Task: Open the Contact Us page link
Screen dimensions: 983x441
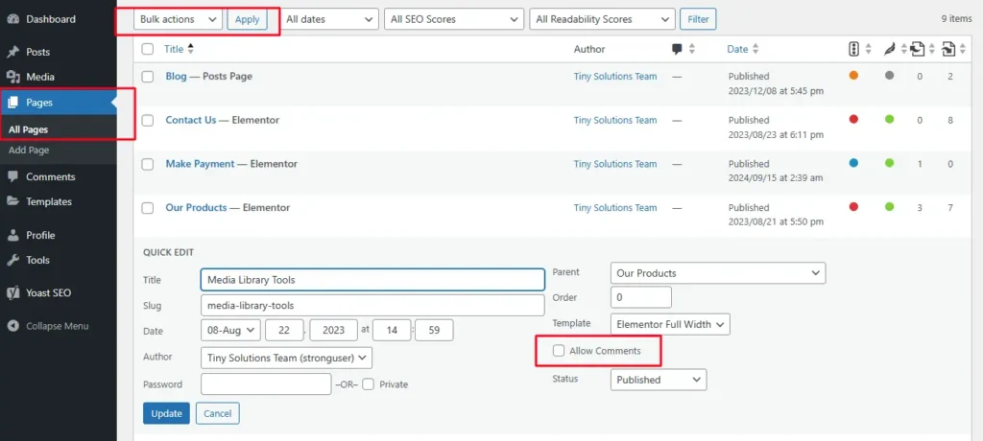Action: coord(191,120)
